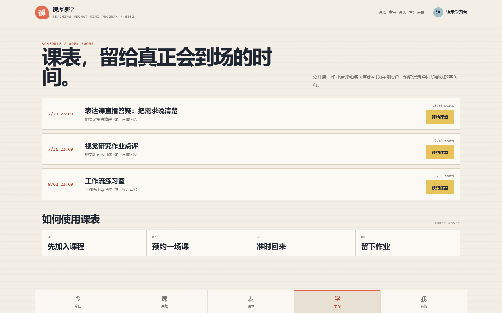The height and width of the screenshot is (313, 502).
Task: Switch to the 今日 bottom tab
Action: point(78,302)
